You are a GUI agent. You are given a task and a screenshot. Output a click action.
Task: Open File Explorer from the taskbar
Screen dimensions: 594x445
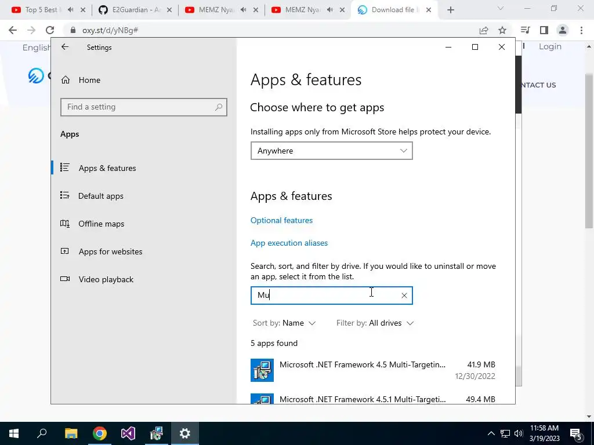pos(71,433)
